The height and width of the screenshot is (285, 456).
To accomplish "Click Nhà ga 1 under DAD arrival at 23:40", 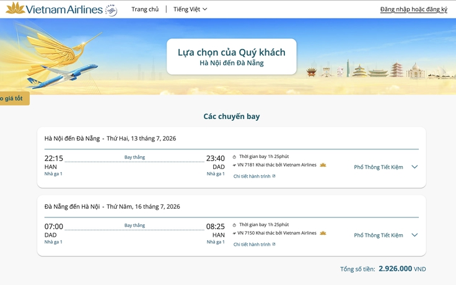I will tap(216, 173).
